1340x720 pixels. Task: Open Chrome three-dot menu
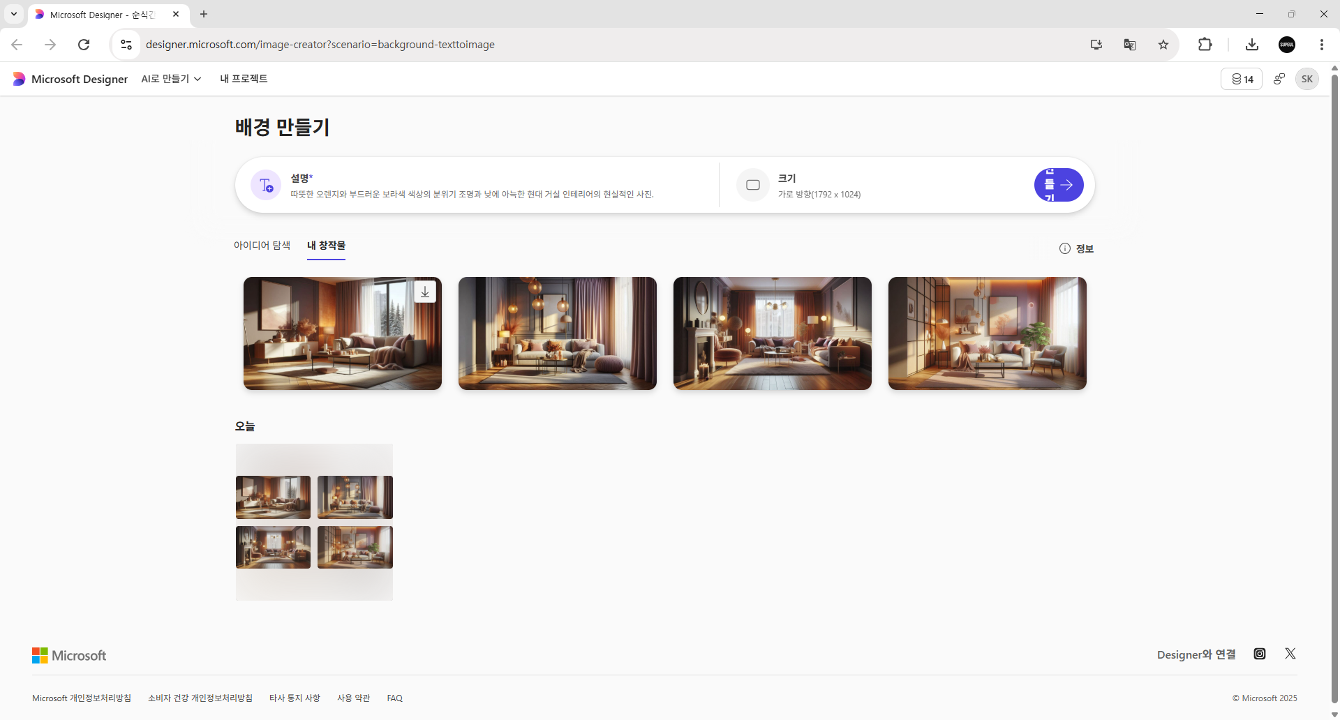click(x=1322, y=45)
